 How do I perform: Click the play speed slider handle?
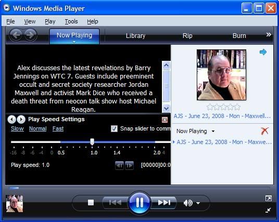pyautogui.click(x=92, y=141)
